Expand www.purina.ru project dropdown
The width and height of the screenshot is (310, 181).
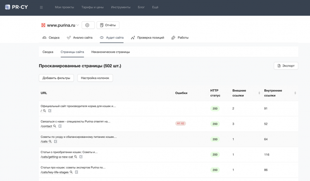click(x=77, y=25)
